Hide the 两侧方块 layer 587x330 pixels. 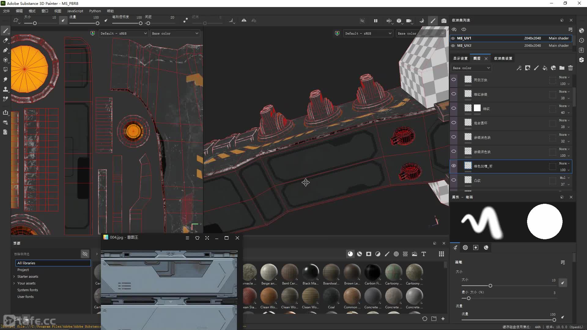[454, 79]
